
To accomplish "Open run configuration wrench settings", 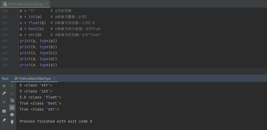I will 4,93.
